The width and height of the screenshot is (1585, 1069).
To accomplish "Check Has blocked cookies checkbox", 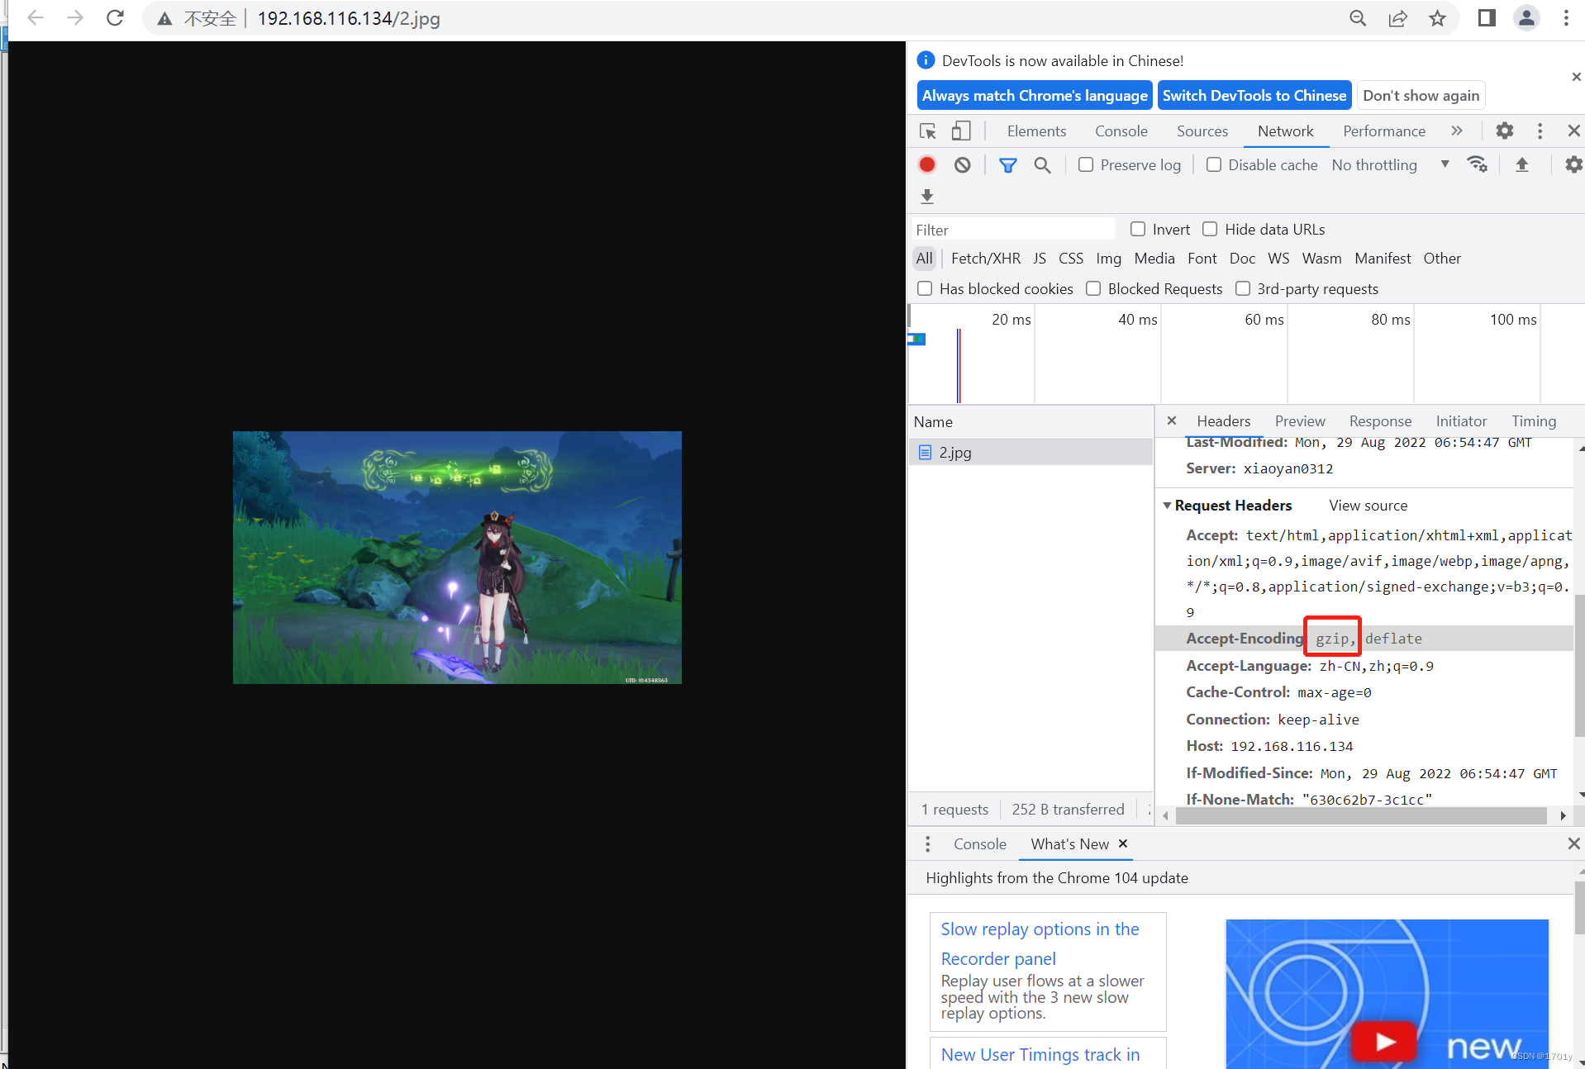I will pyautogui.click(x=925, y=288).
